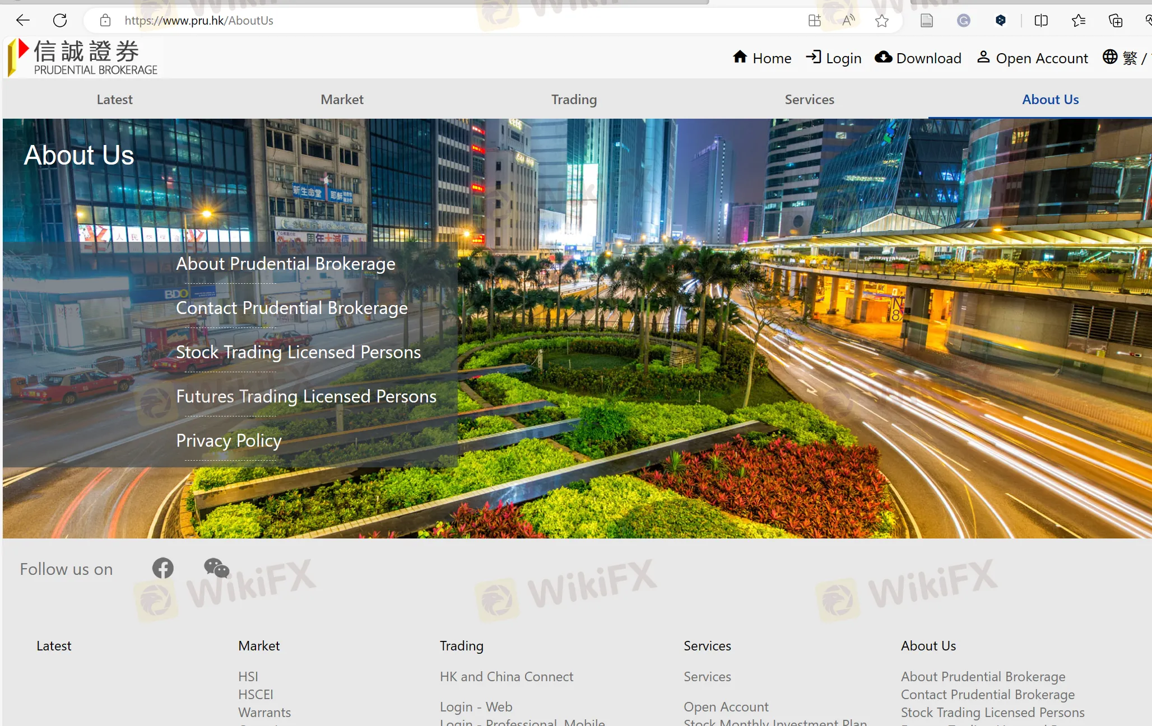Viewport: 1152px width, 726px height.
Task: Add page to favorites star icon
Action: (x=881, y=21)
